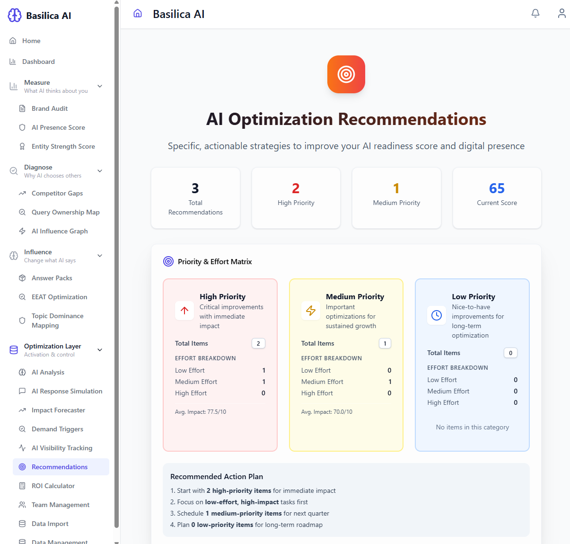Screen dimensions: 570x544
Task: Click the Competitor Gaps trend icon
Action: [22, 193]
